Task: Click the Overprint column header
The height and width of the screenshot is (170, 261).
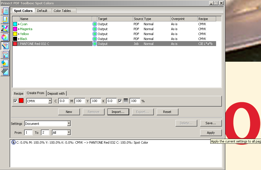Action: [184, 19]
